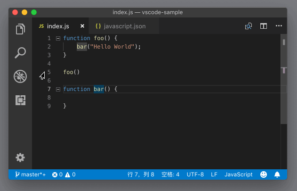Collapse the foo function at line 1

coord(58,38)
